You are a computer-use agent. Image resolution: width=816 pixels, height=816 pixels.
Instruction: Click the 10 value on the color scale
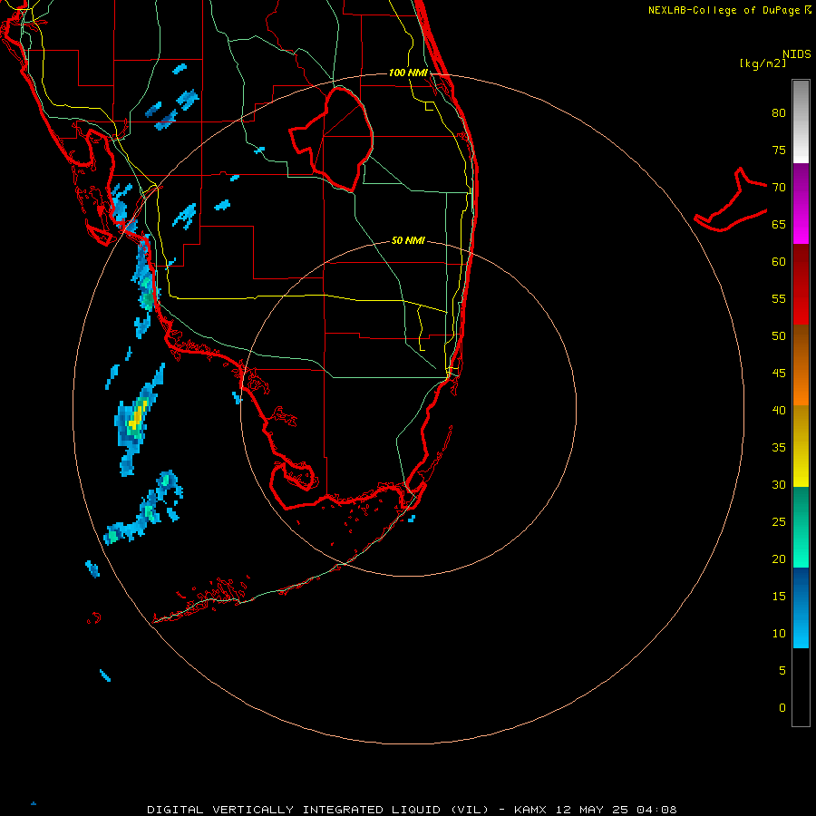(779, 634)
